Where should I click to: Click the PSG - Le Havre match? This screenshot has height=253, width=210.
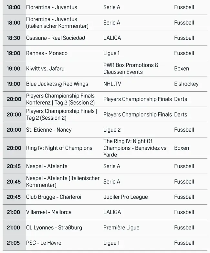[44, 243]
